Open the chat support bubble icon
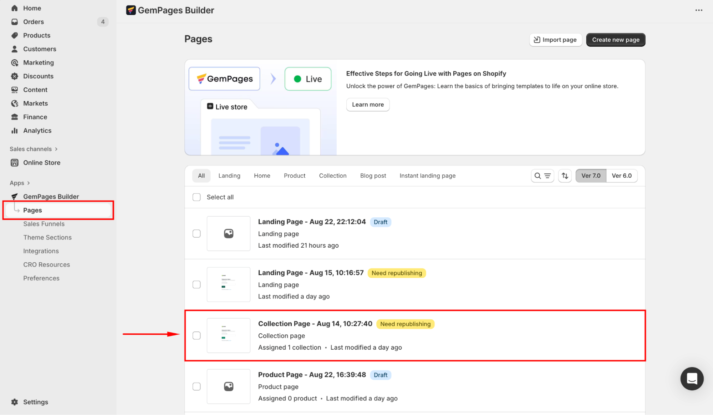713x415 pixels. (x=692, y=379)
